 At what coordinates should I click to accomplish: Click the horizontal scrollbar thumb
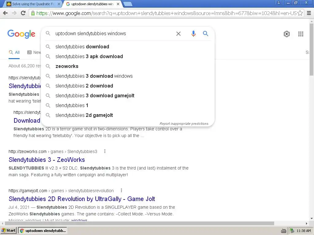tap(140, 223)
